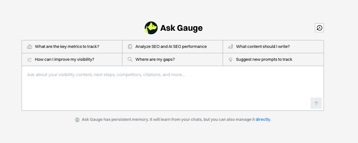Open chat history with the clock icon
The height and width of the screenshot is (143, 358).
[319, 28]
